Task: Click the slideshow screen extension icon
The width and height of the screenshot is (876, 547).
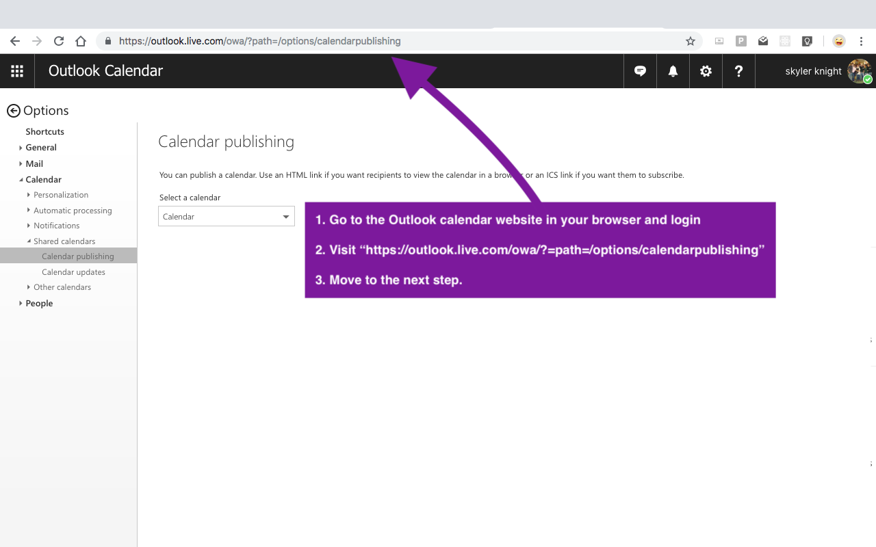Action: coord(719,41)
